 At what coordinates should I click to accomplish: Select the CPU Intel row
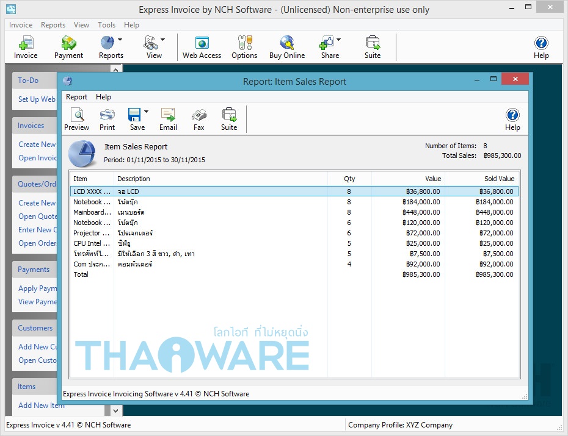(x=294, y=243)
